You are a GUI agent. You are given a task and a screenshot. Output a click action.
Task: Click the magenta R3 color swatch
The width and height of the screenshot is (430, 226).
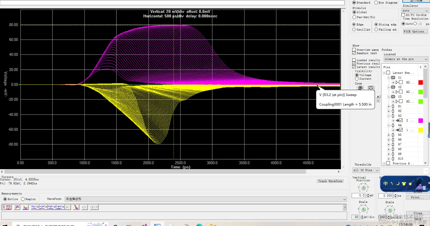[x=421, y=120]
